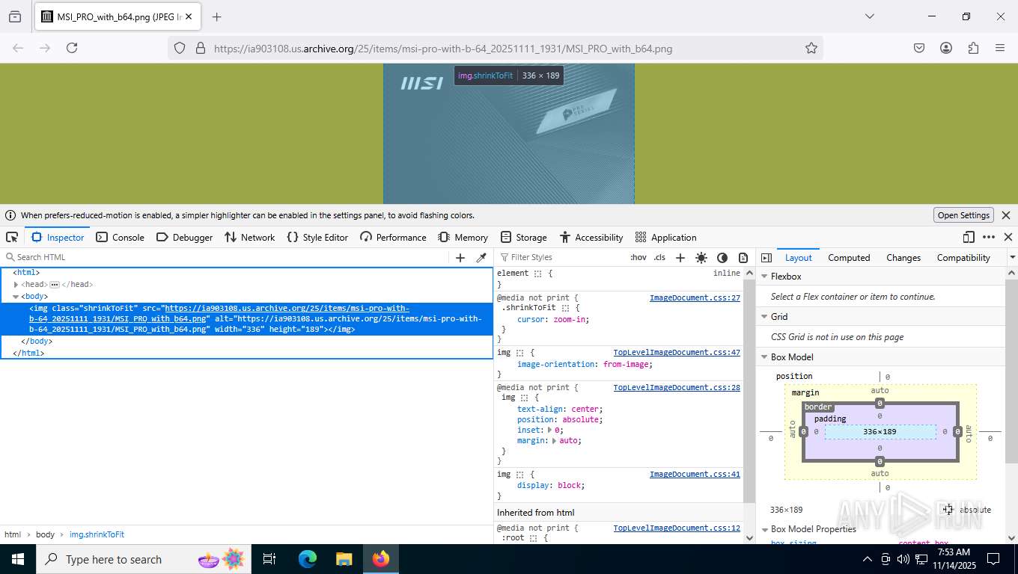Screen dimensions: 1018x574
Task: Switch to the Computed sidebar tab
Action: point(849,257)
